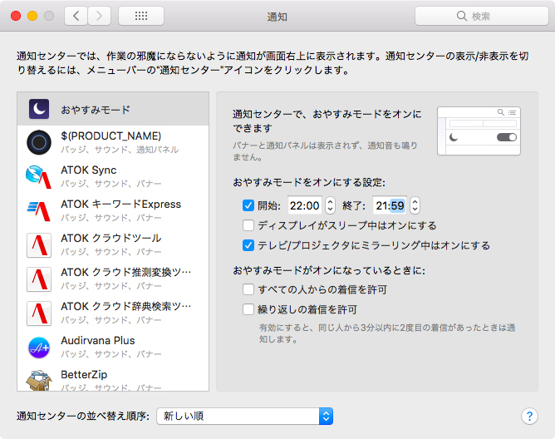Screen dimensions: 555x439
Task: Open the 新しい順 sort order dropdown
Action: [244, 416]
